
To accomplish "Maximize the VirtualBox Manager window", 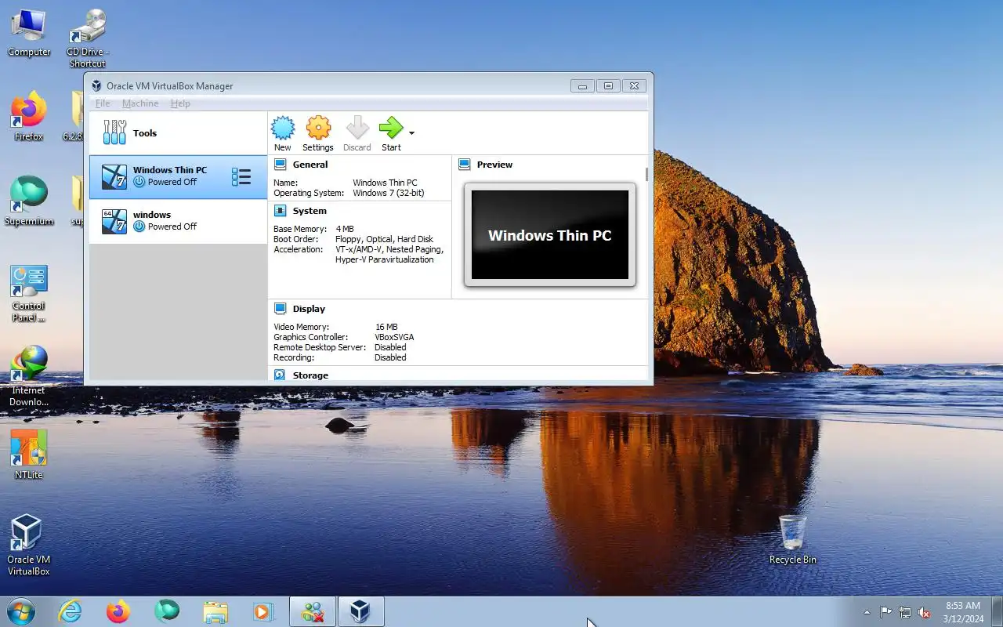I will click(608, 86).
